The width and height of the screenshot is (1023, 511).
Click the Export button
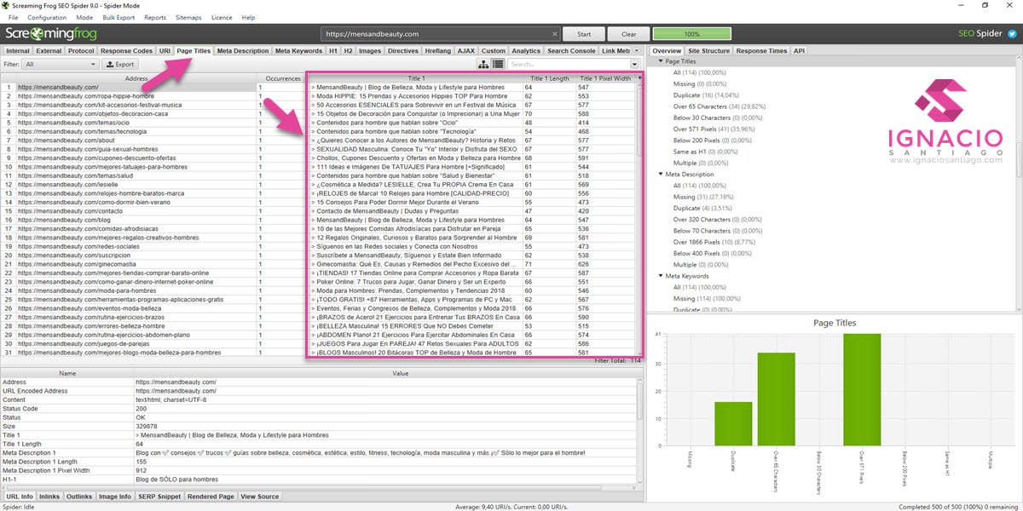tap(120, 64)
